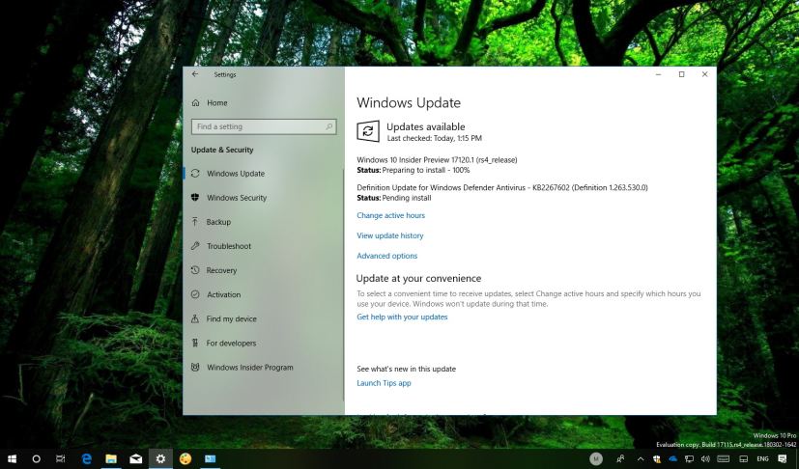The width and height of the screenshot is (799, 469).
Task: Select Windows Update in the sidebar
Action: pos(236,174)
